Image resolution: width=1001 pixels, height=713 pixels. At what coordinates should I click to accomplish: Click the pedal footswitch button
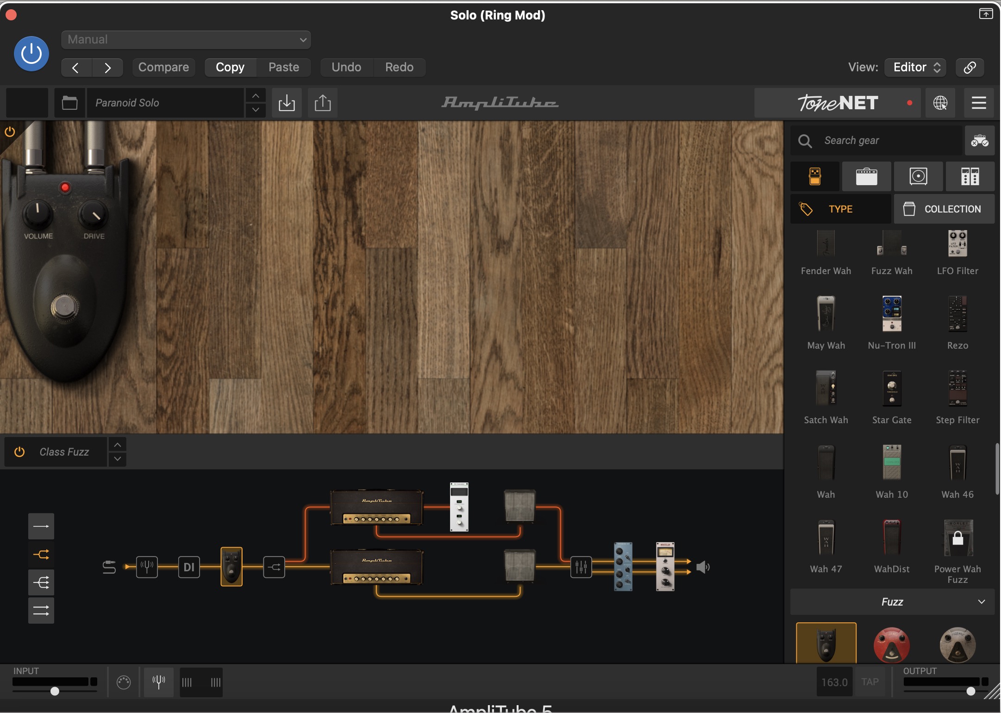click(x=64, y=307)
